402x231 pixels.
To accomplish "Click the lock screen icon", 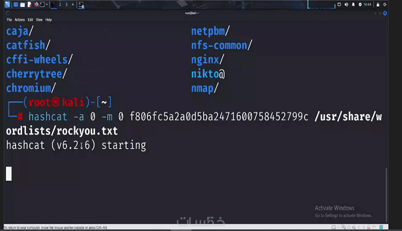I will [378, 5].
